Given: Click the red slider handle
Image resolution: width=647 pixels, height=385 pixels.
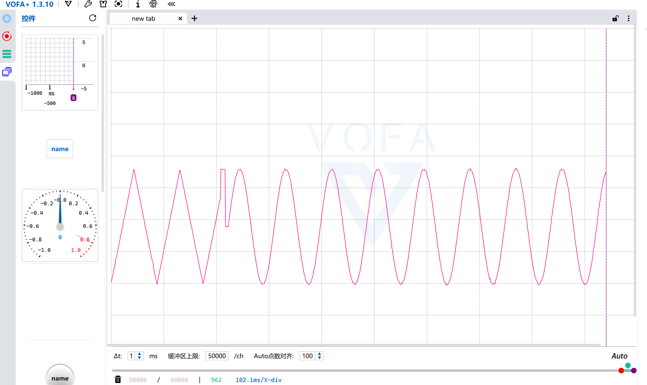Looking at the screenshot, I should [621, 371].
